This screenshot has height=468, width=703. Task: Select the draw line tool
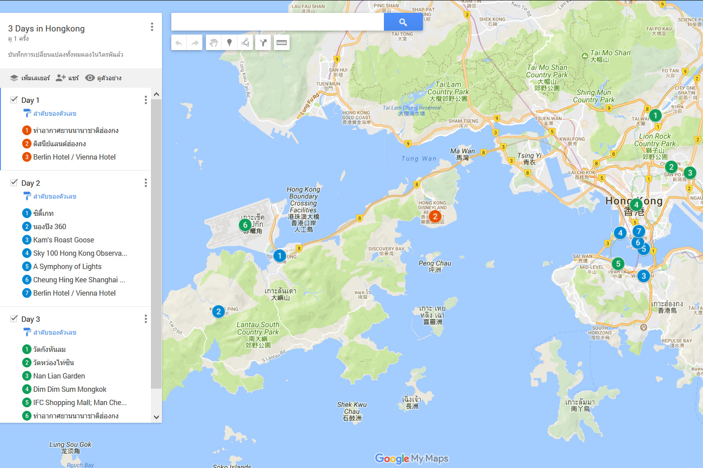coord(245,43)
